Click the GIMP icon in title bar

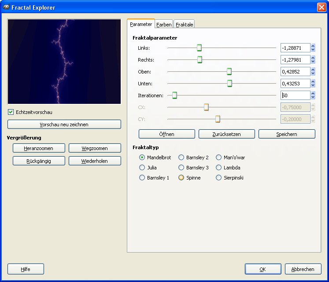pos(6,7)
